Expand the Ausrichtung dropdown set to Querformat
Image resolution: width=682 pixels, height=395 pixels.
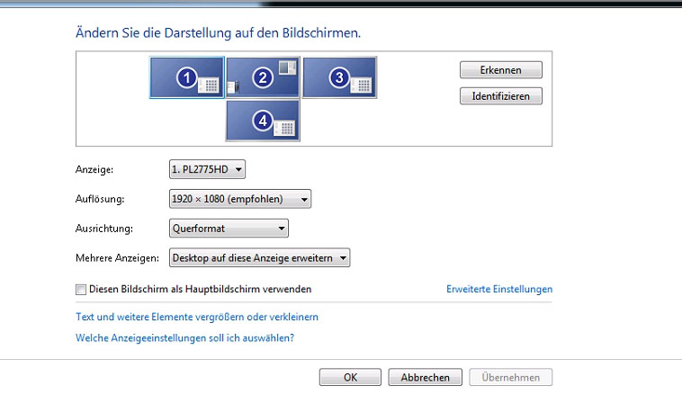229,229
